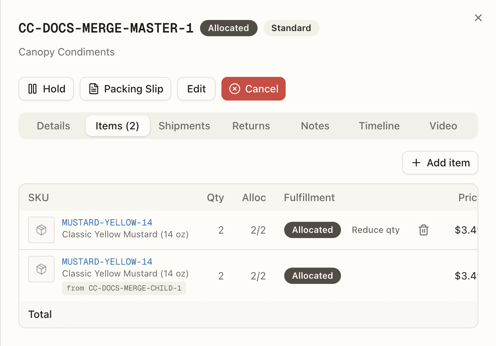Screen dimensions: 496x346
Task: Open the Packing Slip
Action: [125, 89]
